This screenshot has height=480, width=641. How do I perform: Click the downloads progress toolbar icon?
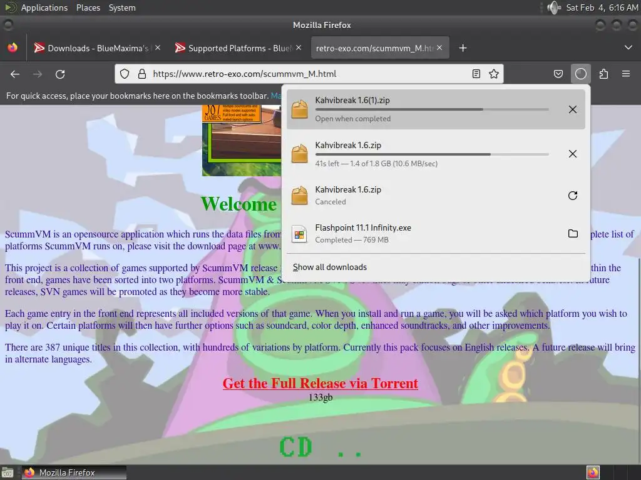580,74
